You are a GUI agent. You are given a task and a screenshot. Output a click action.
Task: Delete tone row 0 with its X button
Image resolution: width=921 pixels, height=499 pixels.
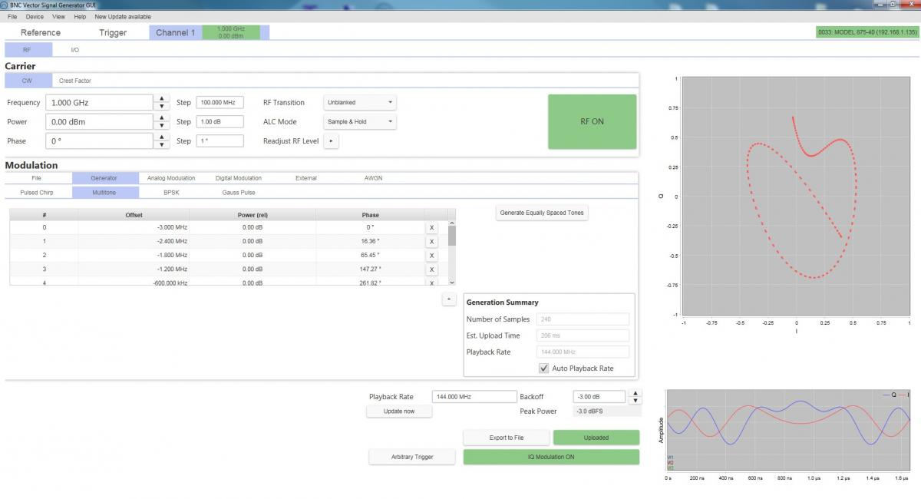[431, 227]
